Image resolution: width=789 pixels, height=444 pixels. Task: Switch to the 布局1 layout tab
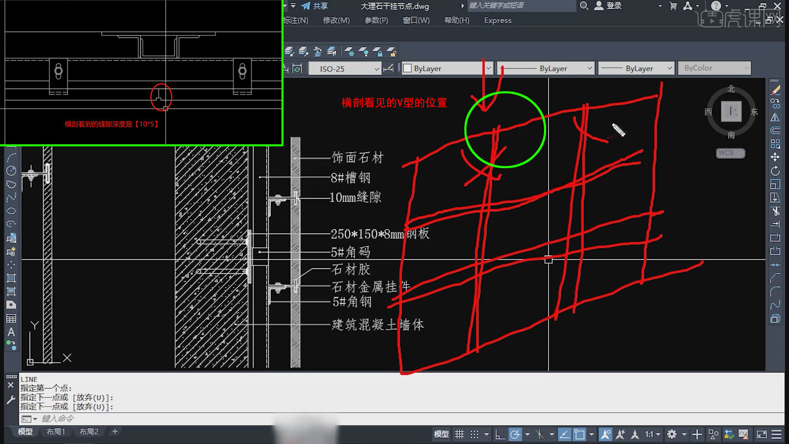coord(56,432)
